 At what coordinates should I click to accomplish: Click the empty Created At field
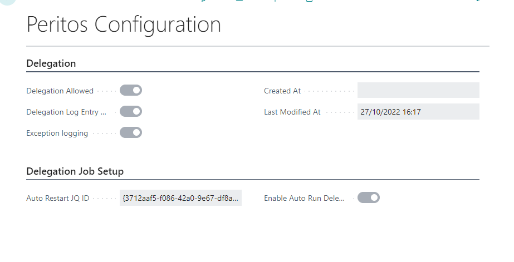coord(418,90)
